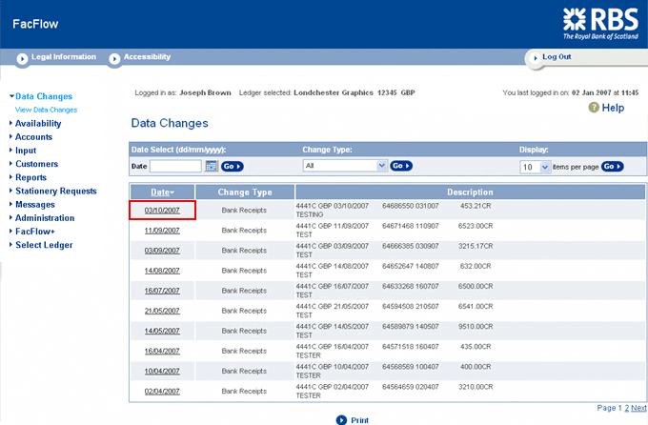This screenshot has width=648, height=425.
Task: Click Joseph Brown user name text
Action: coord(205,92)
